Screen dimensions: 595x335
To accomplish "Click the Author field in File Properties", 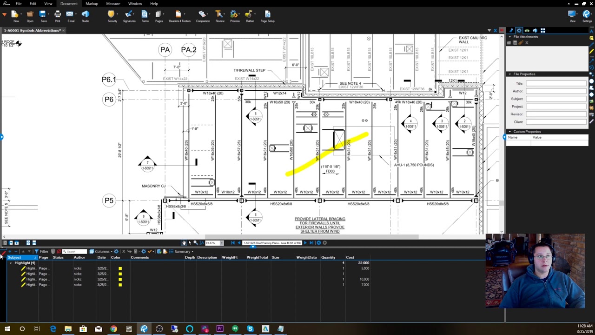I will pos(556,91).
